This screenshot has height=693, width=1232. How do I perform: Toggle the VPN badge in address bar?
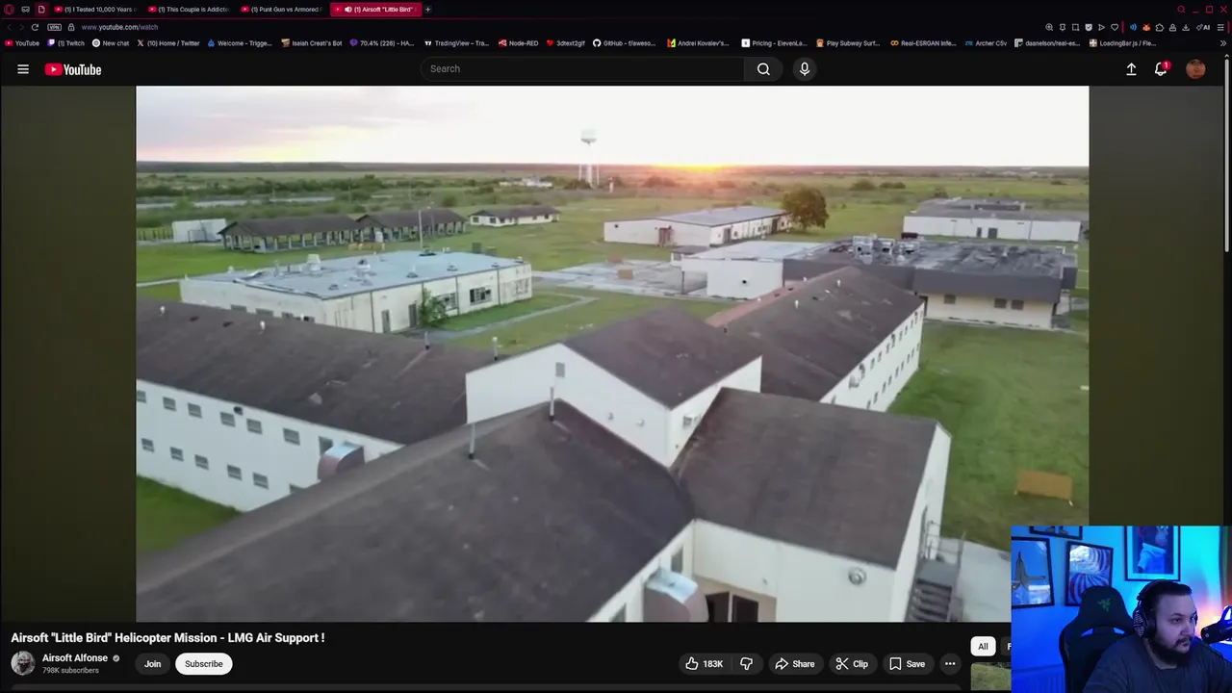[55, 27]
